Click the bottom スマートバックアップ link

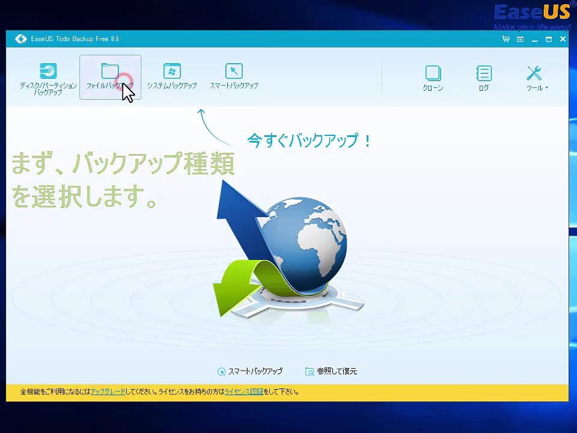pyautogui.click(x=250, y=371)
